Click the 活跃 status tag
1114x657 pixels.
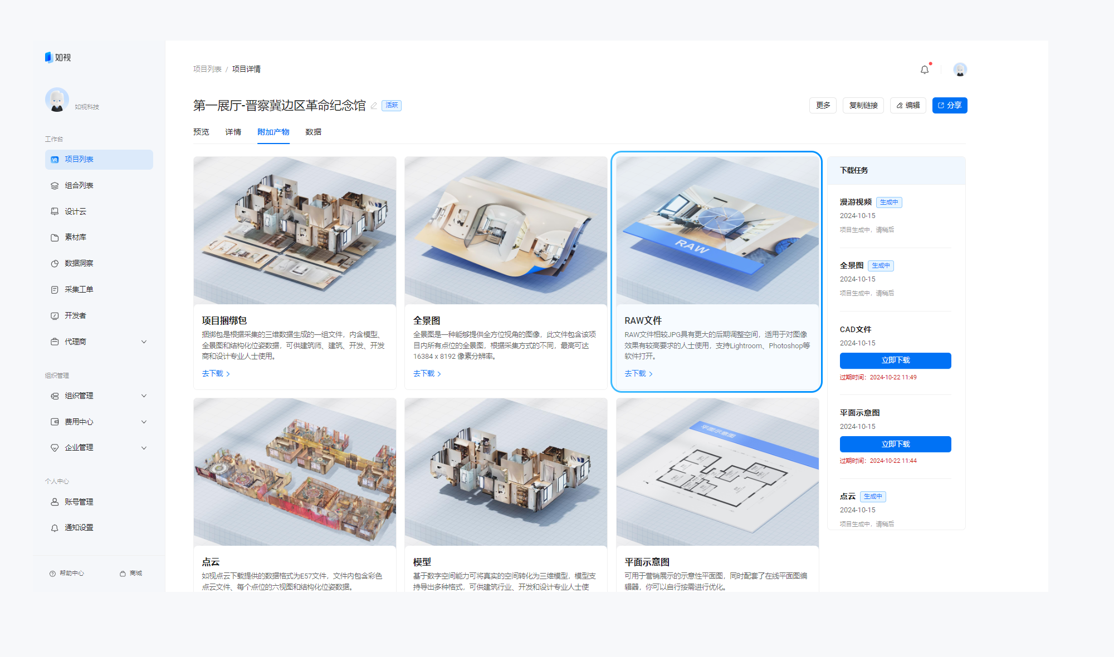(x=392, y=105)
